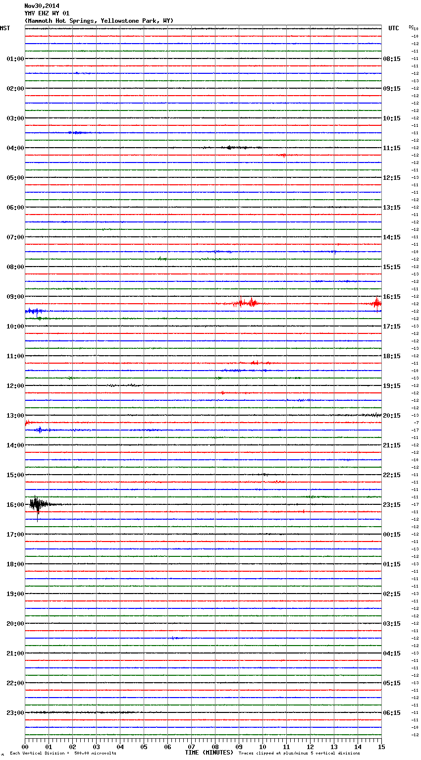Select the station code YMV EHZ WY 01

click(47, 13)
